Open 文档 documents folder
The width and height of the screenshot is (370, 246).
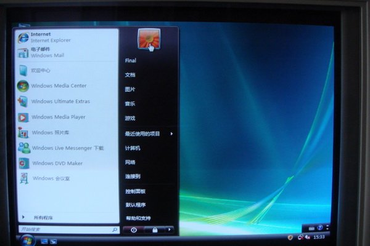tap(130, 75)
